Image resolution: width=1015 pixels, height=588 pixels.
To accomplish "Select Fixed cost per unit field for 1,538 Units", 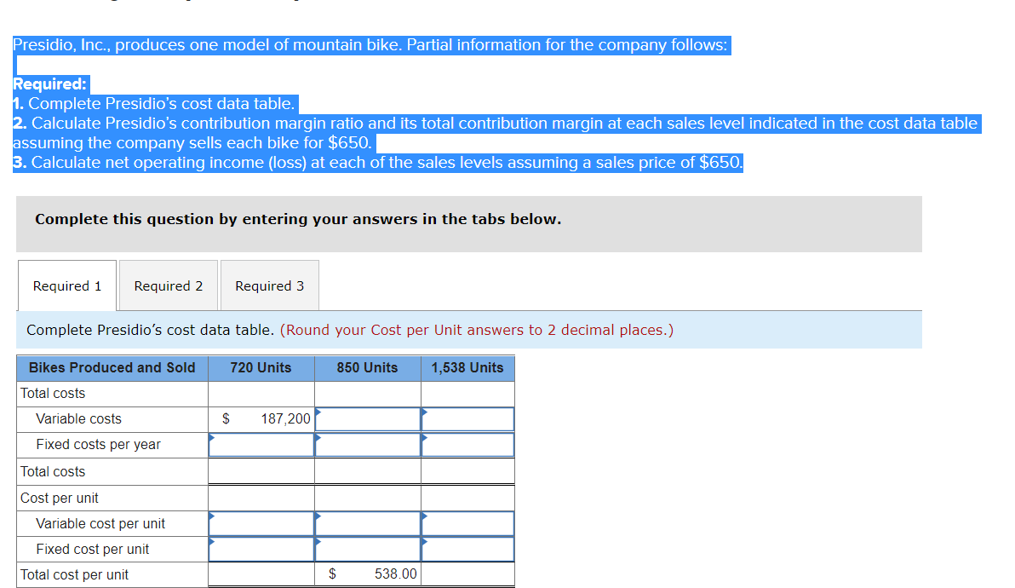I will click(x=468, y=549).
